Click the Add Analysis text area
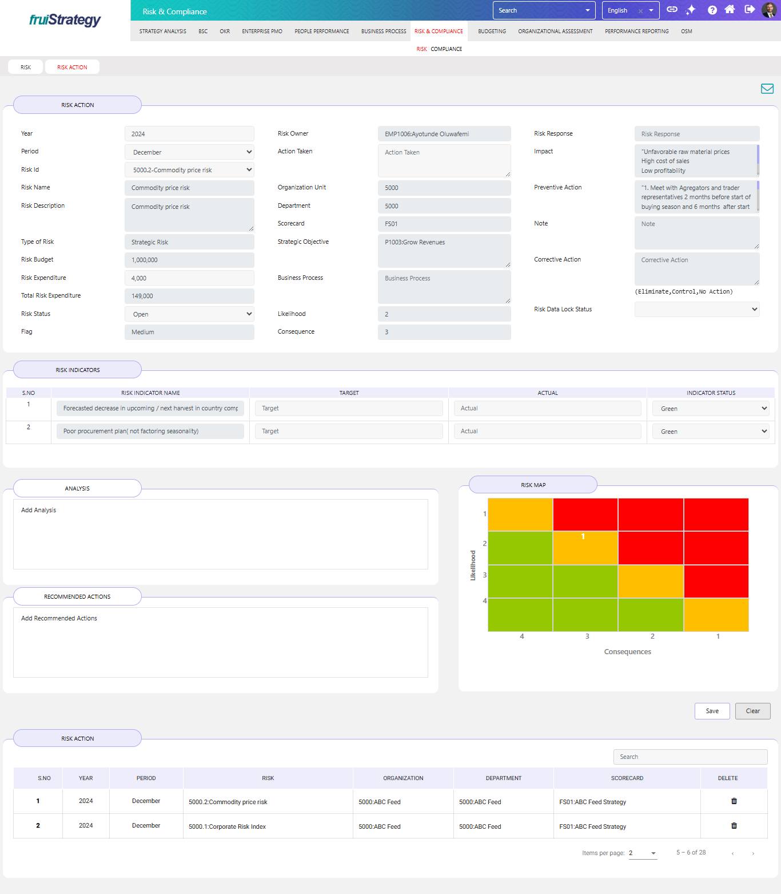This screenshot has height=894, width=781. (x=220, y=534)
